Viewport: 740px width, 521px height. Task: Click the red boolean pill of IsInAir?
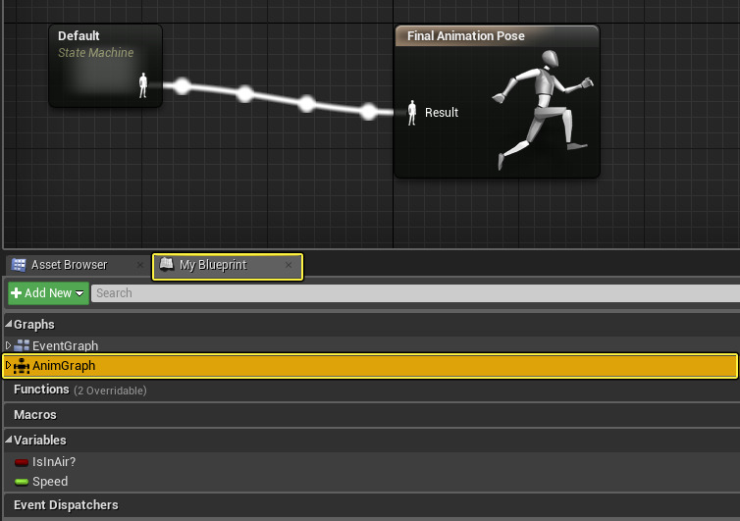[22, 462]
